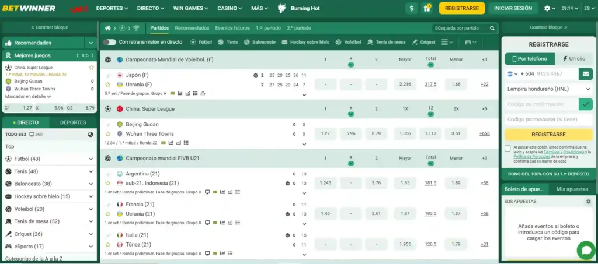Expand Voleibol (20) in sidebar
Screen dimensions: 598x264
50,209
